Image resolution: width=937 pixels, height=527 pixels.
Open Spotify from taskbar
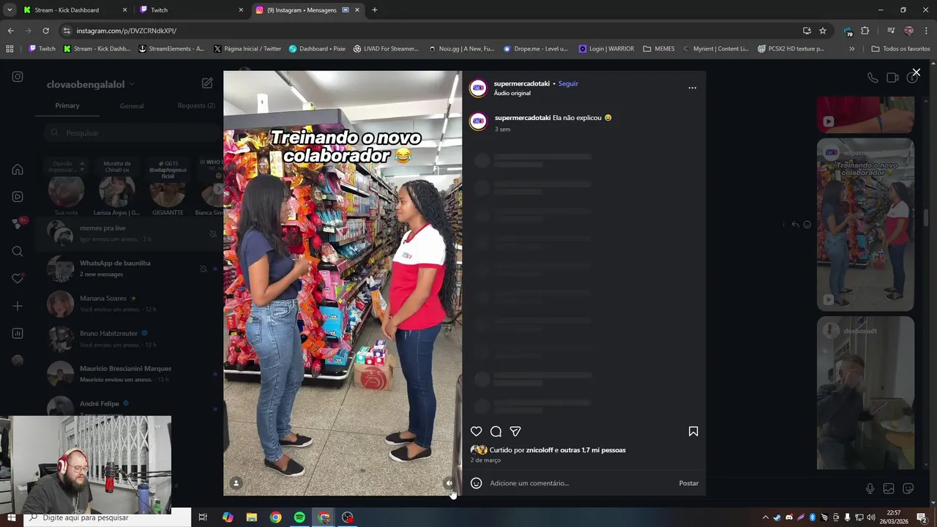(299, 517)
